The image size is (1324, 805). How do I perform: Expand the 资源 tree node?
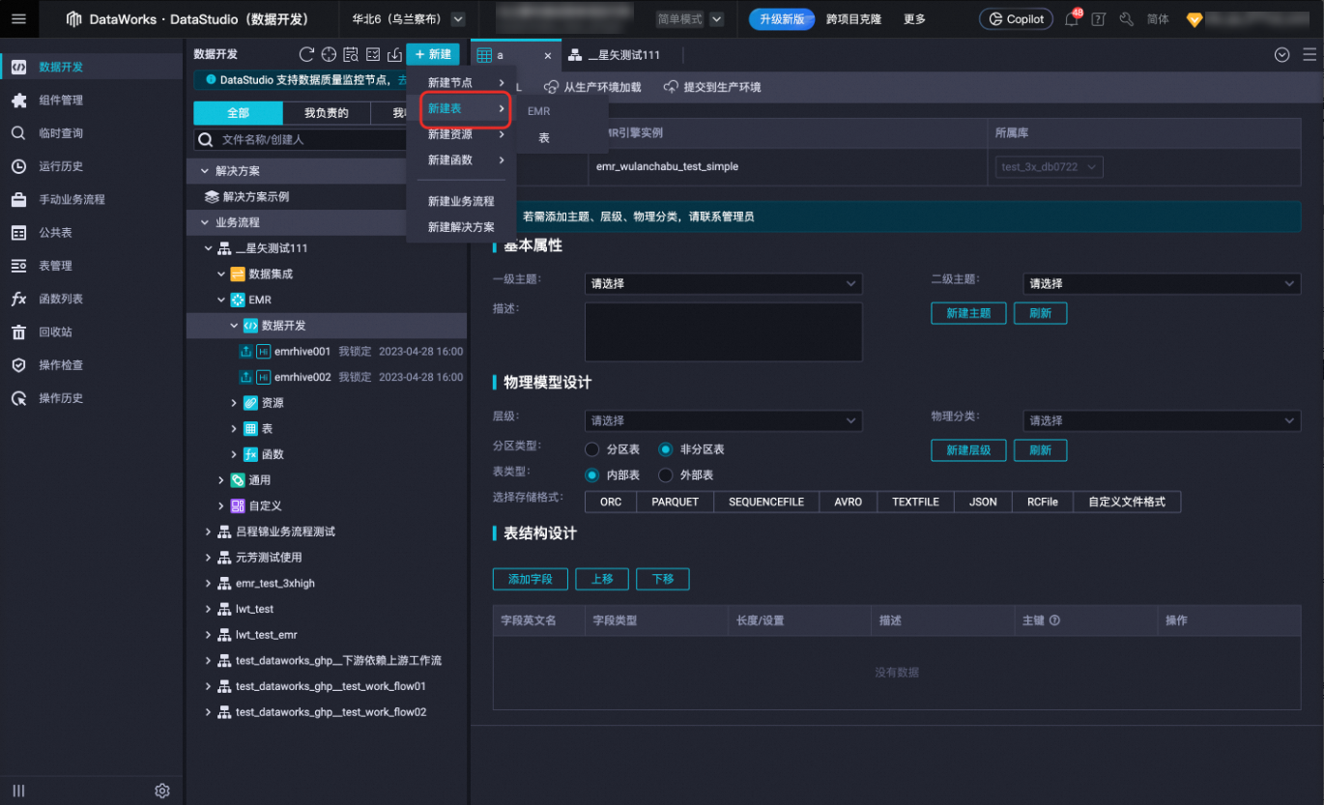234,403
